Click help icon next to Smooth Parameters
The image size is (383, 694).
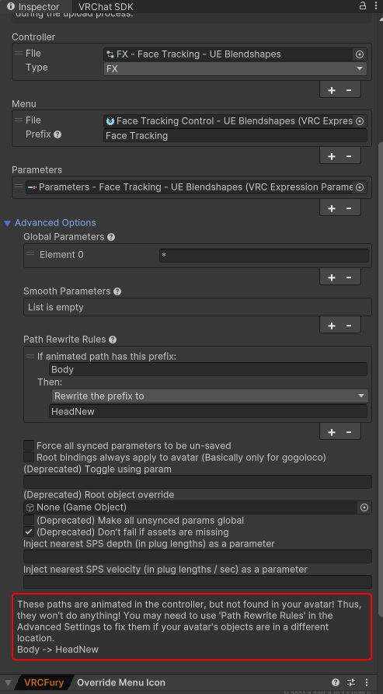coord(117,291)
